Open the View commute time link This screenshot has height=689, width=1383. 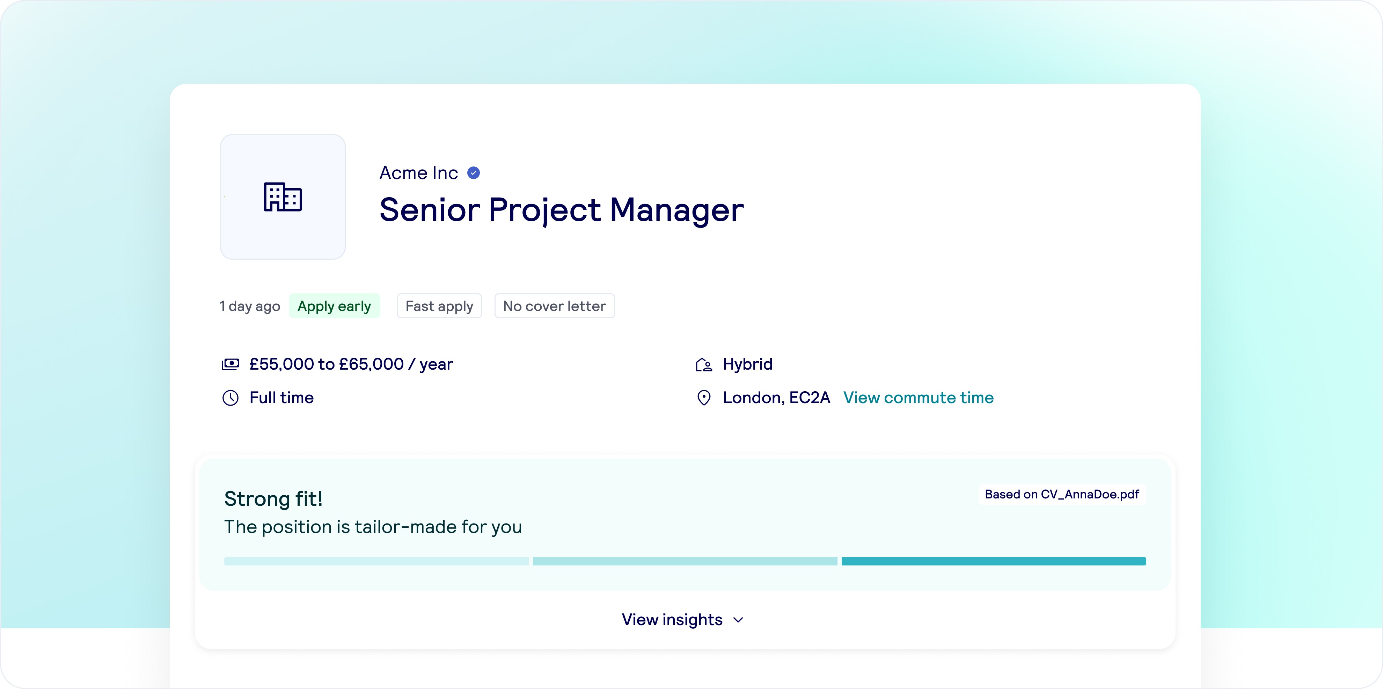918,398
